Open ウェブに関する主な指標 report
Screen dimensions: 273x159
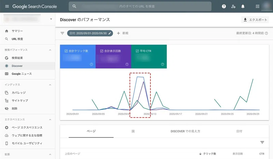[x=28, y=135]
